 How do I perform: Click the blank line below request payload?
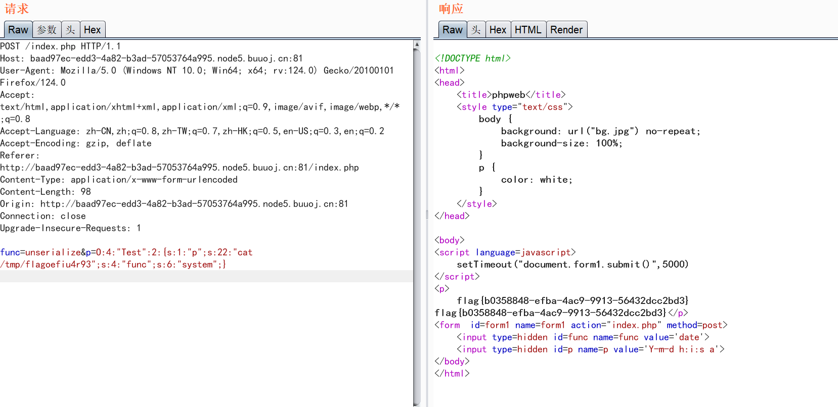point(206,276)
